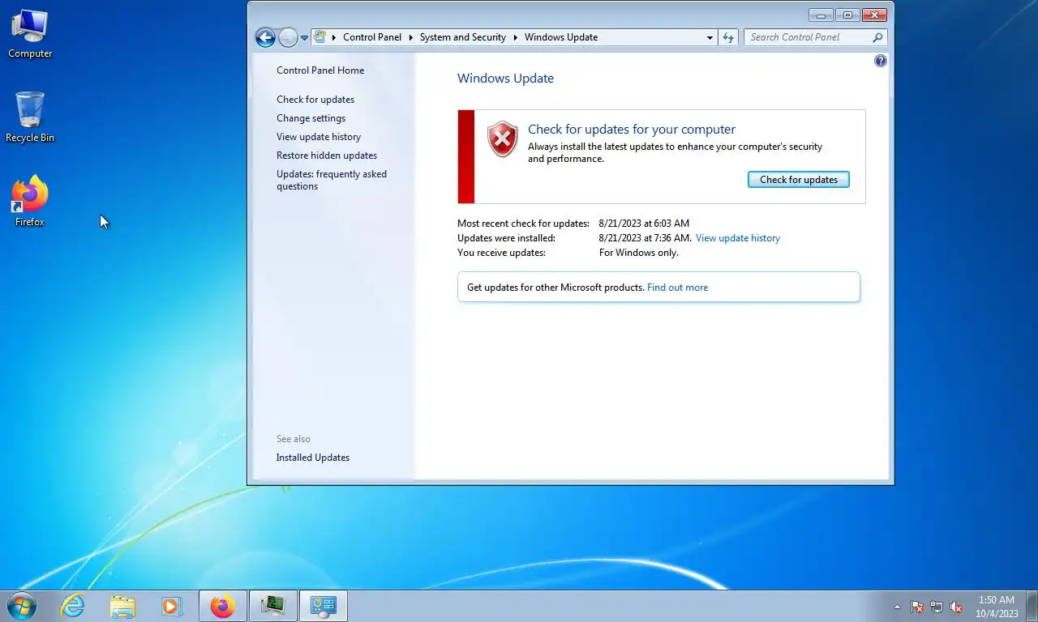The width and height of the screenshot is (1038, 622).
Task: Click the Check for updates for your computer heading
Action: click(x=632, y=130)
